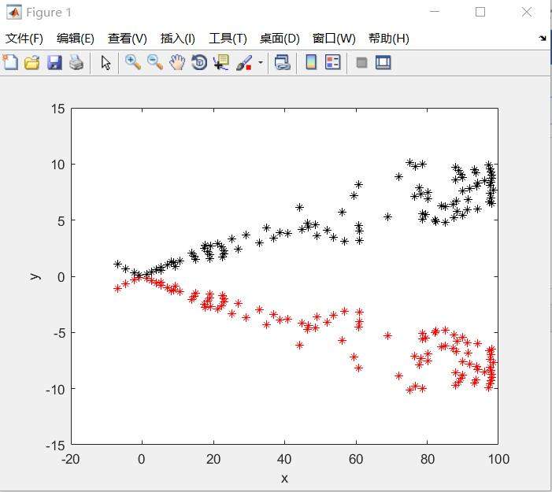Select the Pan hand tool
Screen dimensions: 552x492
177,63
